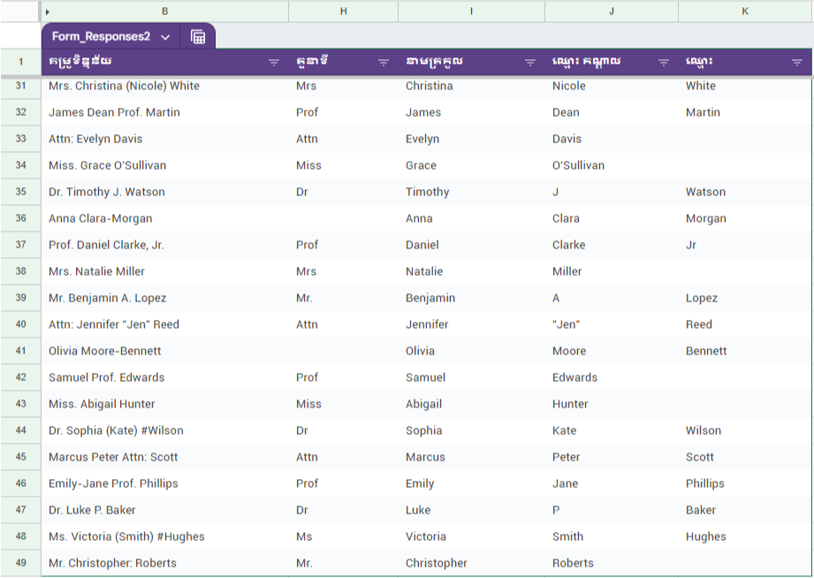Click the table view icon beside Form_Responses2

coord(198,37)
